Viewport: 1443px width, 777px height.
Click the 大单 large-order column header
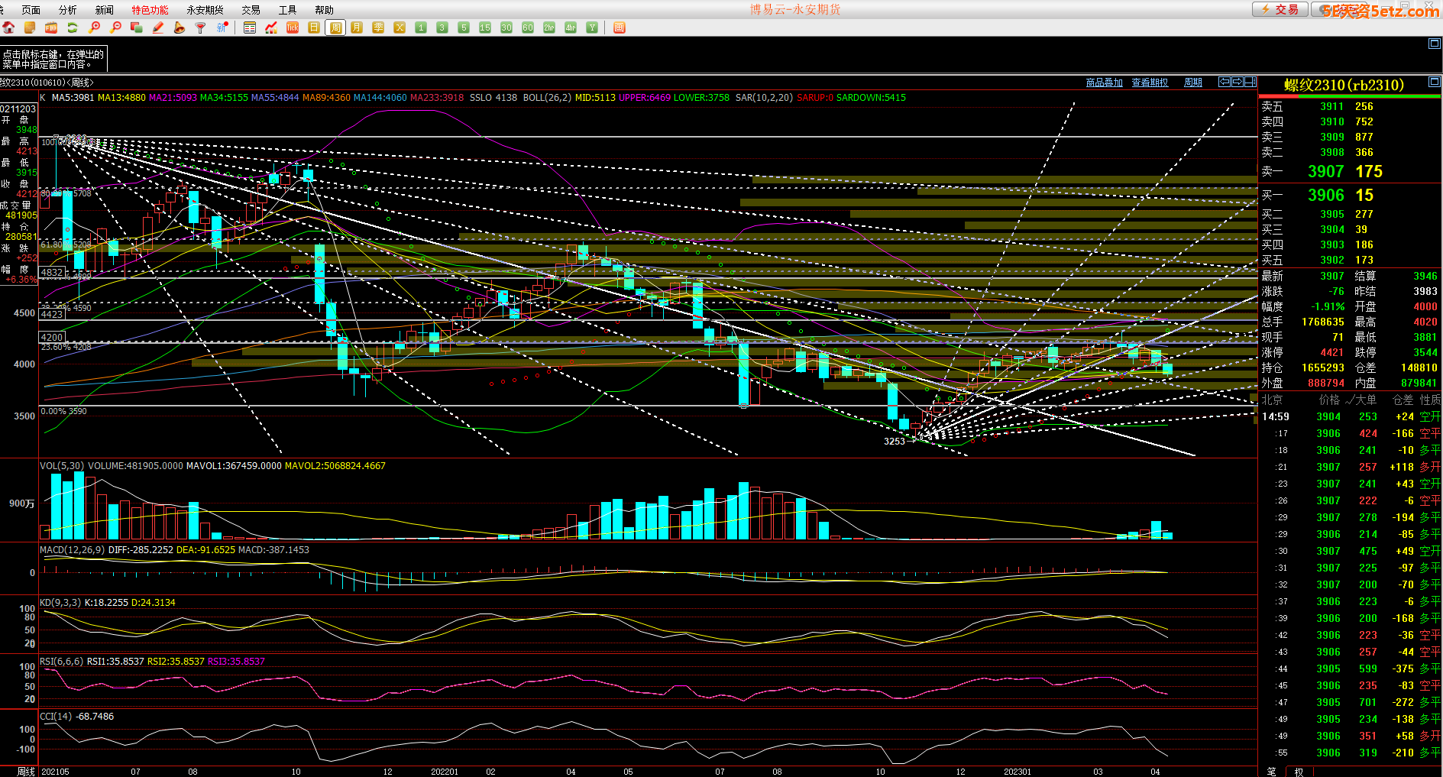[1364, 400]
